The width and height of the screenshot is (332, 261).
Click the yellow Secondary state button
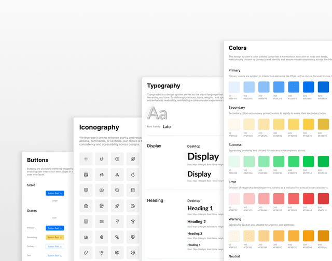(x=54, y=237)
